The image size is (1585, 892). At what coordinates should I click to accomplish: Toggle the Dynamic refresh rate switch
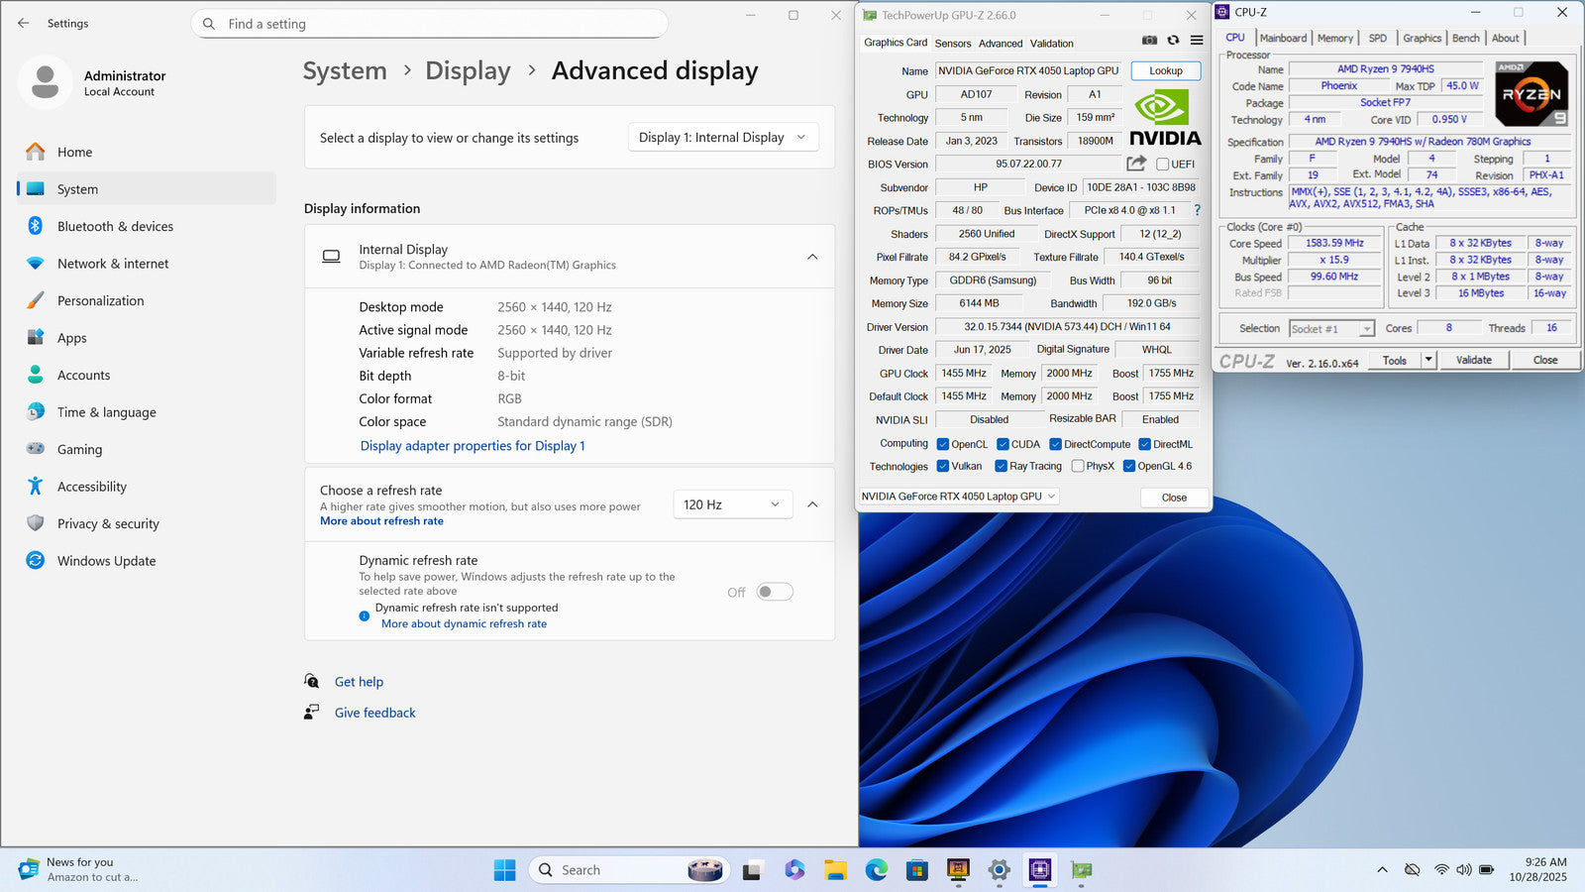(775, 592)
